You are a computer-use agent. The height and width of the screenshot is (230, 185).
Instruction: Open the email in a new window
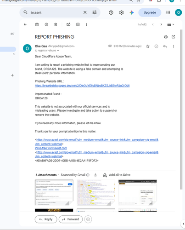[x=174, y=37]
